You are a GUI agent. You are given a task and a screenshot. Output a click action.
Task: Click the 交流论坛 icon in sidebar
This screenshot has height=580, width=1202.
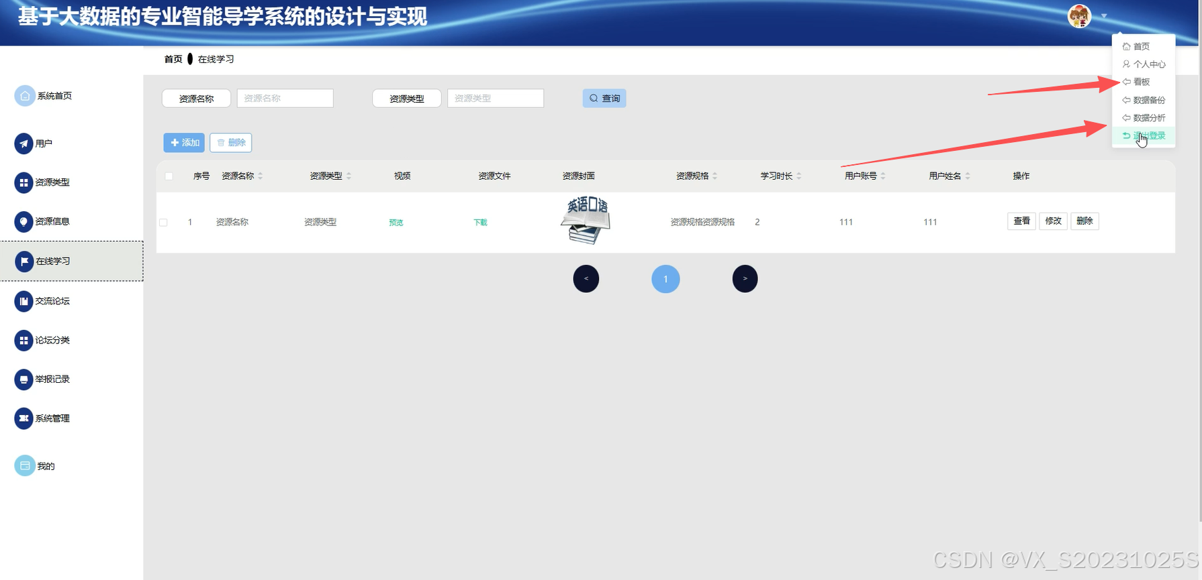tap(24, 301)
